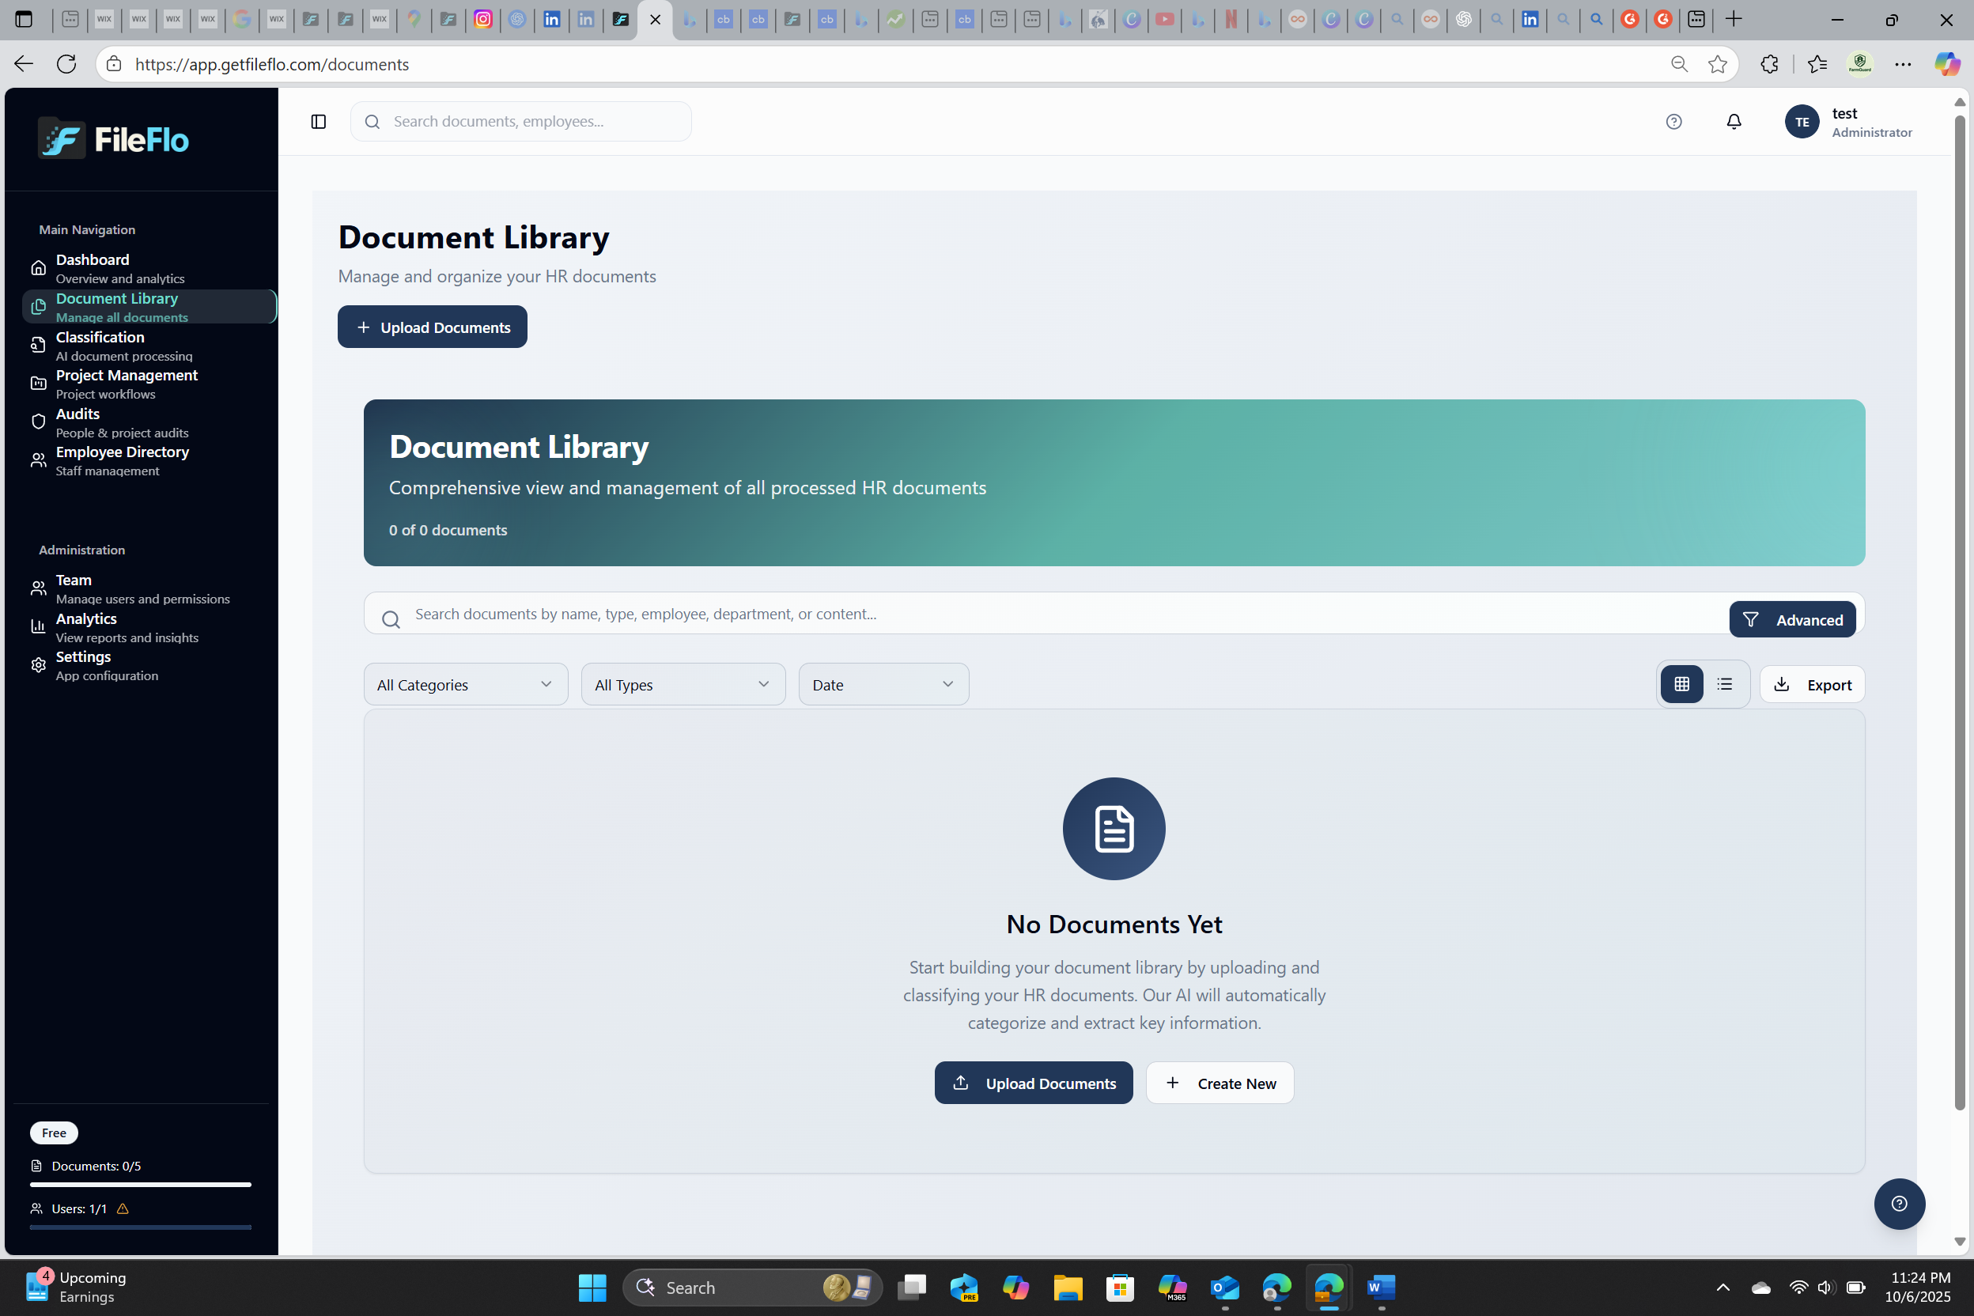
Task: Open the Date sort dropdown
Action: [x=883, y=684]
